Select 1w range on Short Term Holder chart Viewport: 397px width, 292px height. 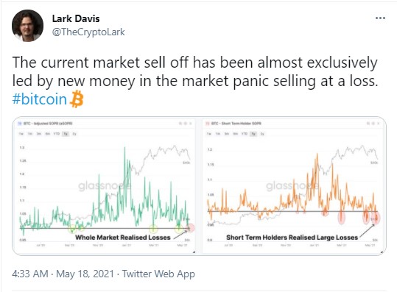pyautogui.click(x=209, y=134)
